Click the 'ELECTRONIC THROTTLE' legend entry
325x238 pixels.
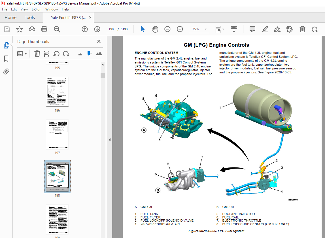pos(241,221)
